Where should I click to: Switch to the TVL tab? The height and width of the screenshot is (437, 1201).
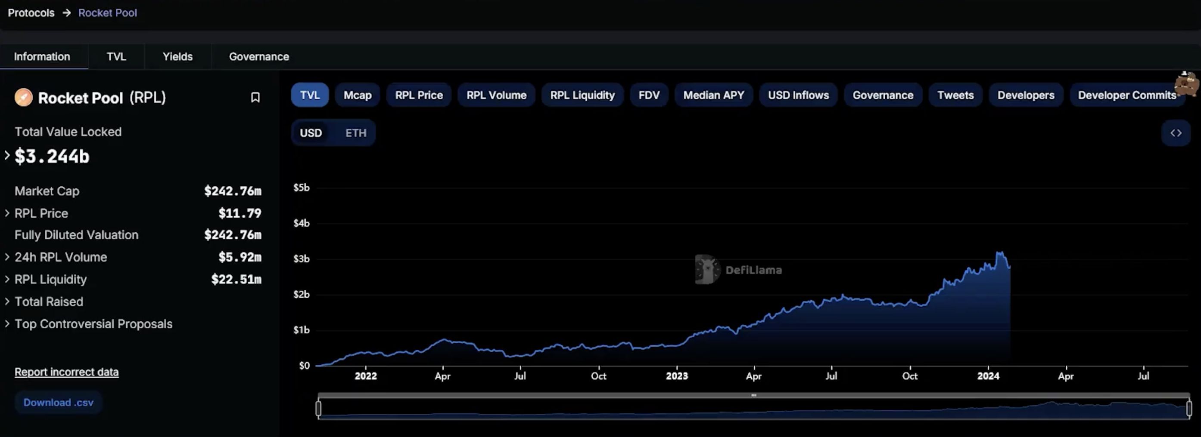click(116, 57)
